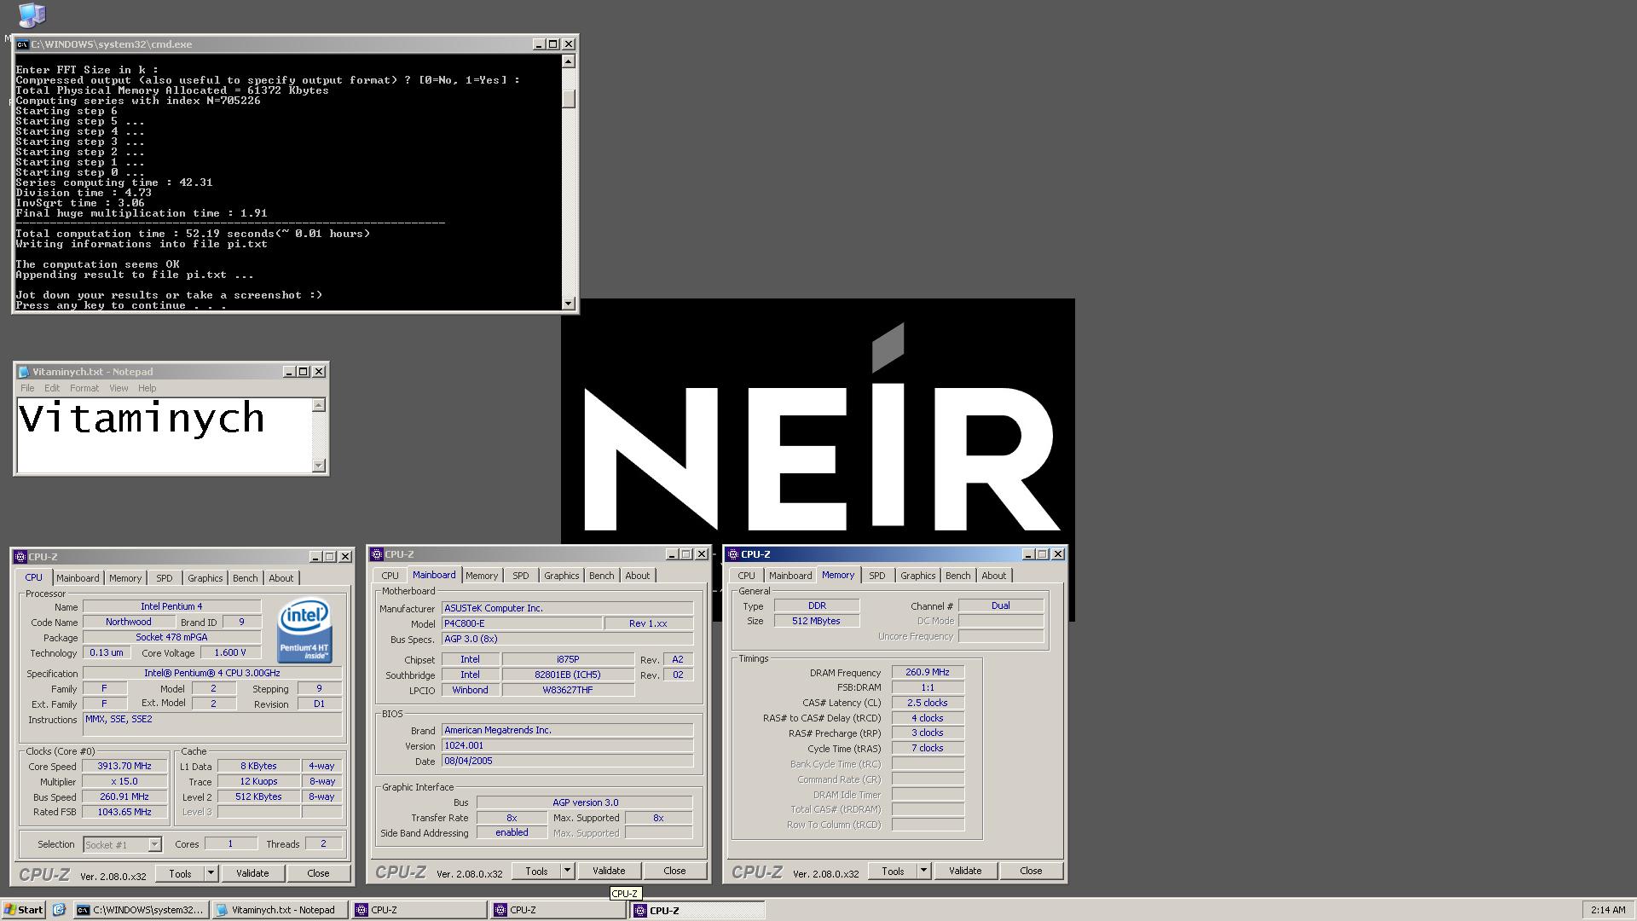The image size is (1637, 921).
Task: Click Validate in the Mainboard window
Action: pos(609,871)
